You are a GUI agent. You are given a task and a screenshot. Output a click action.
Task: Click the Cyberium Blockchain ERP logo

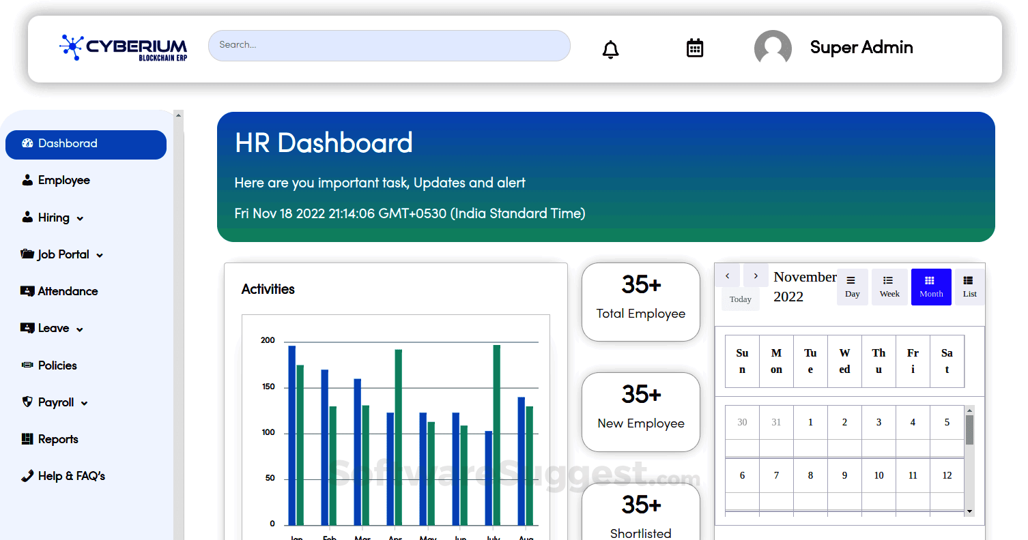point(123,47)
